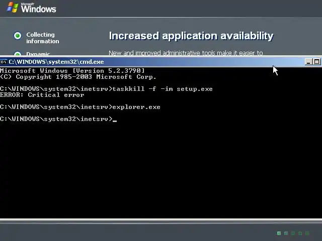Click the Windows flag logo in the setup header
This screenshot has height=241, width=322.
point(12,8)
